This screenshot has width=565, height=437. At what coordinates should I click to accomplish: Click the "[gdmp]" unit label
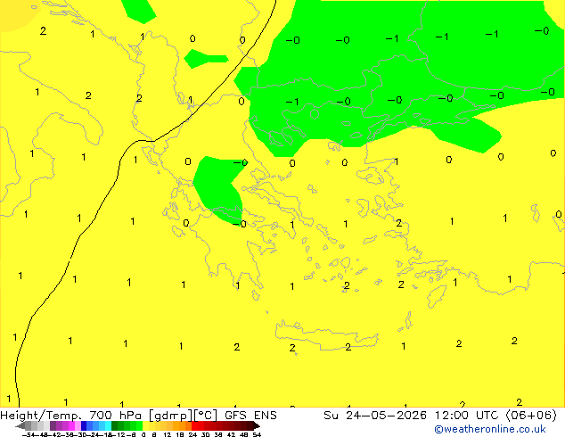[x=170, y=416]
